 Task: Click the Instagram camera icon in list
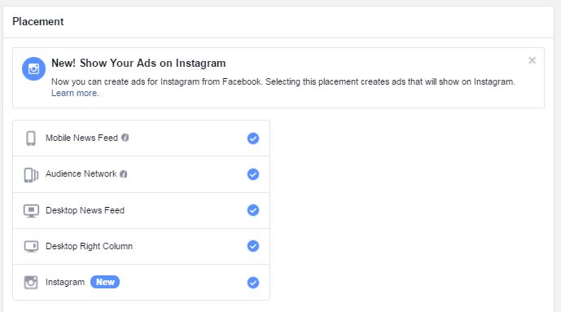coord(31,283)
